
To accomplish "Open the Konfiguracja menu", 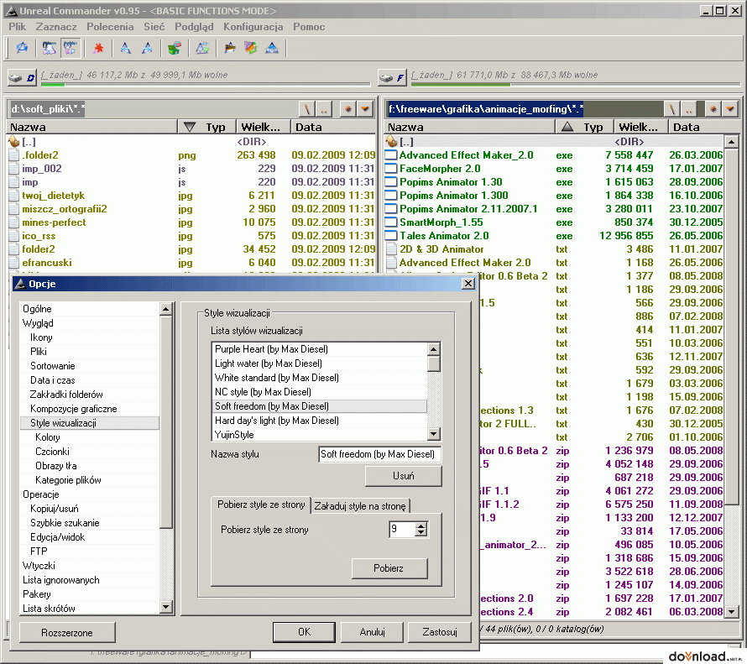I will pyautogui.click(x=253, y=27).
